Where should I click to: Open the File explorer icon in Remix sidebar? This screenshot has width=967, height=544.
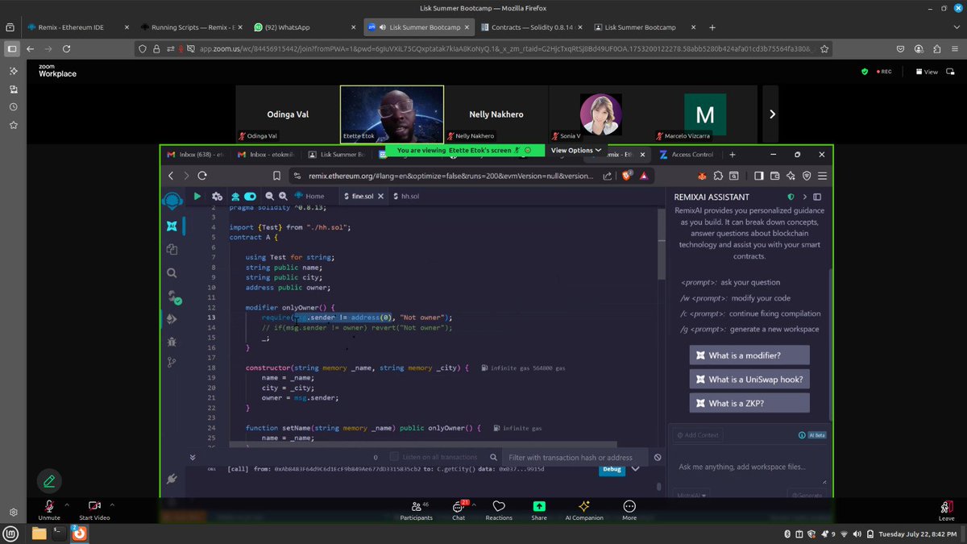pos(172,250)
